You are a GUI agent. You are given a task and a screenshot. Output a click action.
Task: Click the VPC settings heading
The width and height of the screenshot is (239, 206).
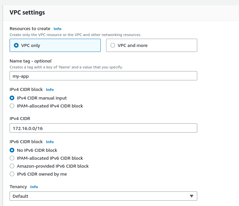pos(27,13)
